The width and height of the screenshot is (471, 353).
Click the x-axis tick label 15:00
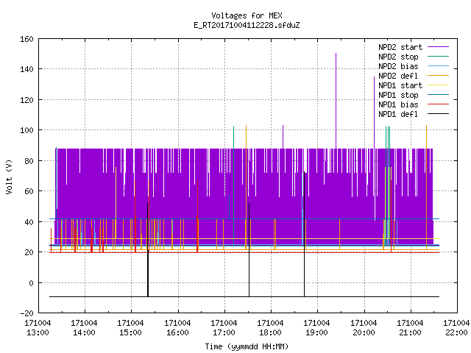(131, 333)
